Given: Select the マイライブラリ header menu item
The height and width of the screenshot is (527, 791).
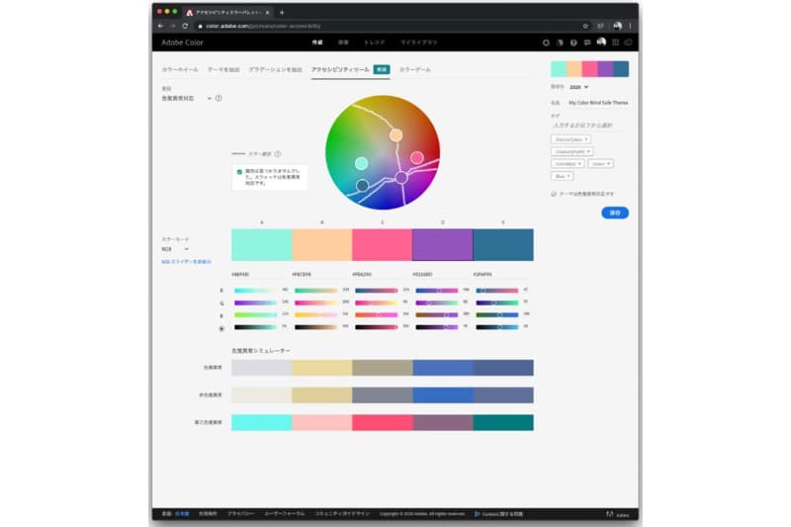Looking at the screenshot, I should pos(418,43).
